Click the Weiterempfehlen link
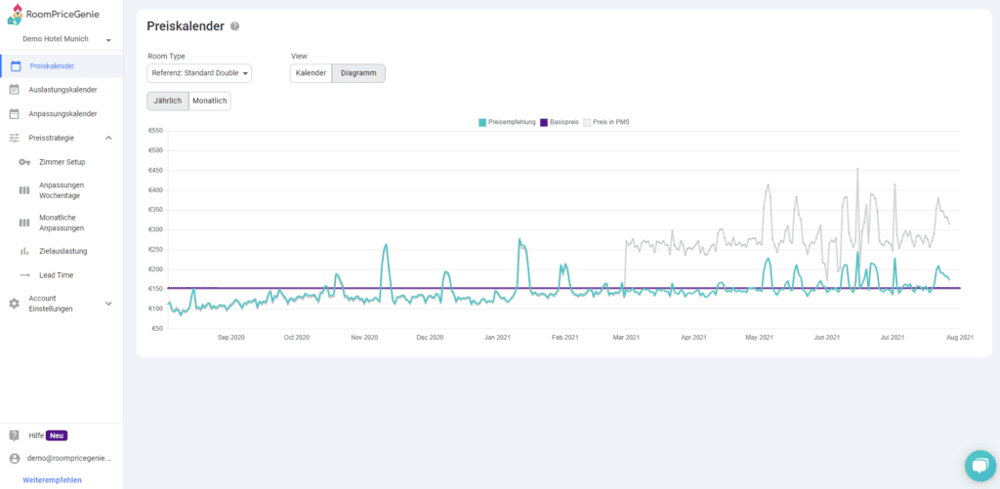This screenshot has height=489, width=1000. point(53,480)
